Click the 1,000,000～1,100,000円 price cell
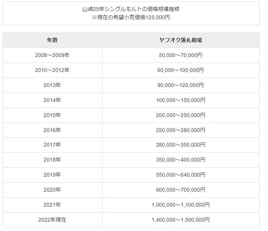Image resolution: width=268 pixels, height=231 pixels. [180, 205]
